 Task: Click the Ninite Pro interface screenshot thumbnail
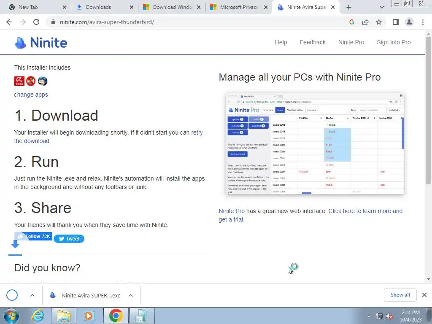[315, 143]
